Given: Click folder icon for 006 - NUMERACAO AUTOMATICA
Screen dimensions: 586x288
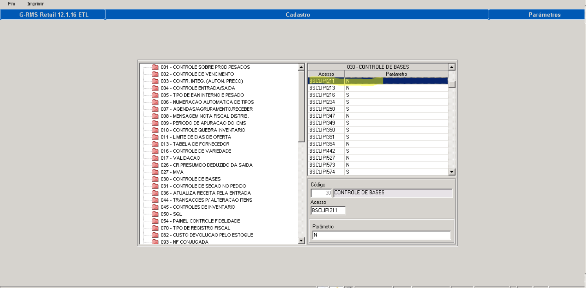Looking at the screenshot, I should coord(155,102).
